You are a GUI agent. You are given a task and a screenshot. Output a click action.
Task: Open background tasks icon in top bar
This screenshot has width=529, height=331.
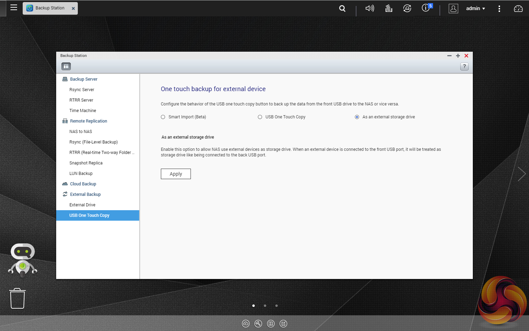pos(389,8)
